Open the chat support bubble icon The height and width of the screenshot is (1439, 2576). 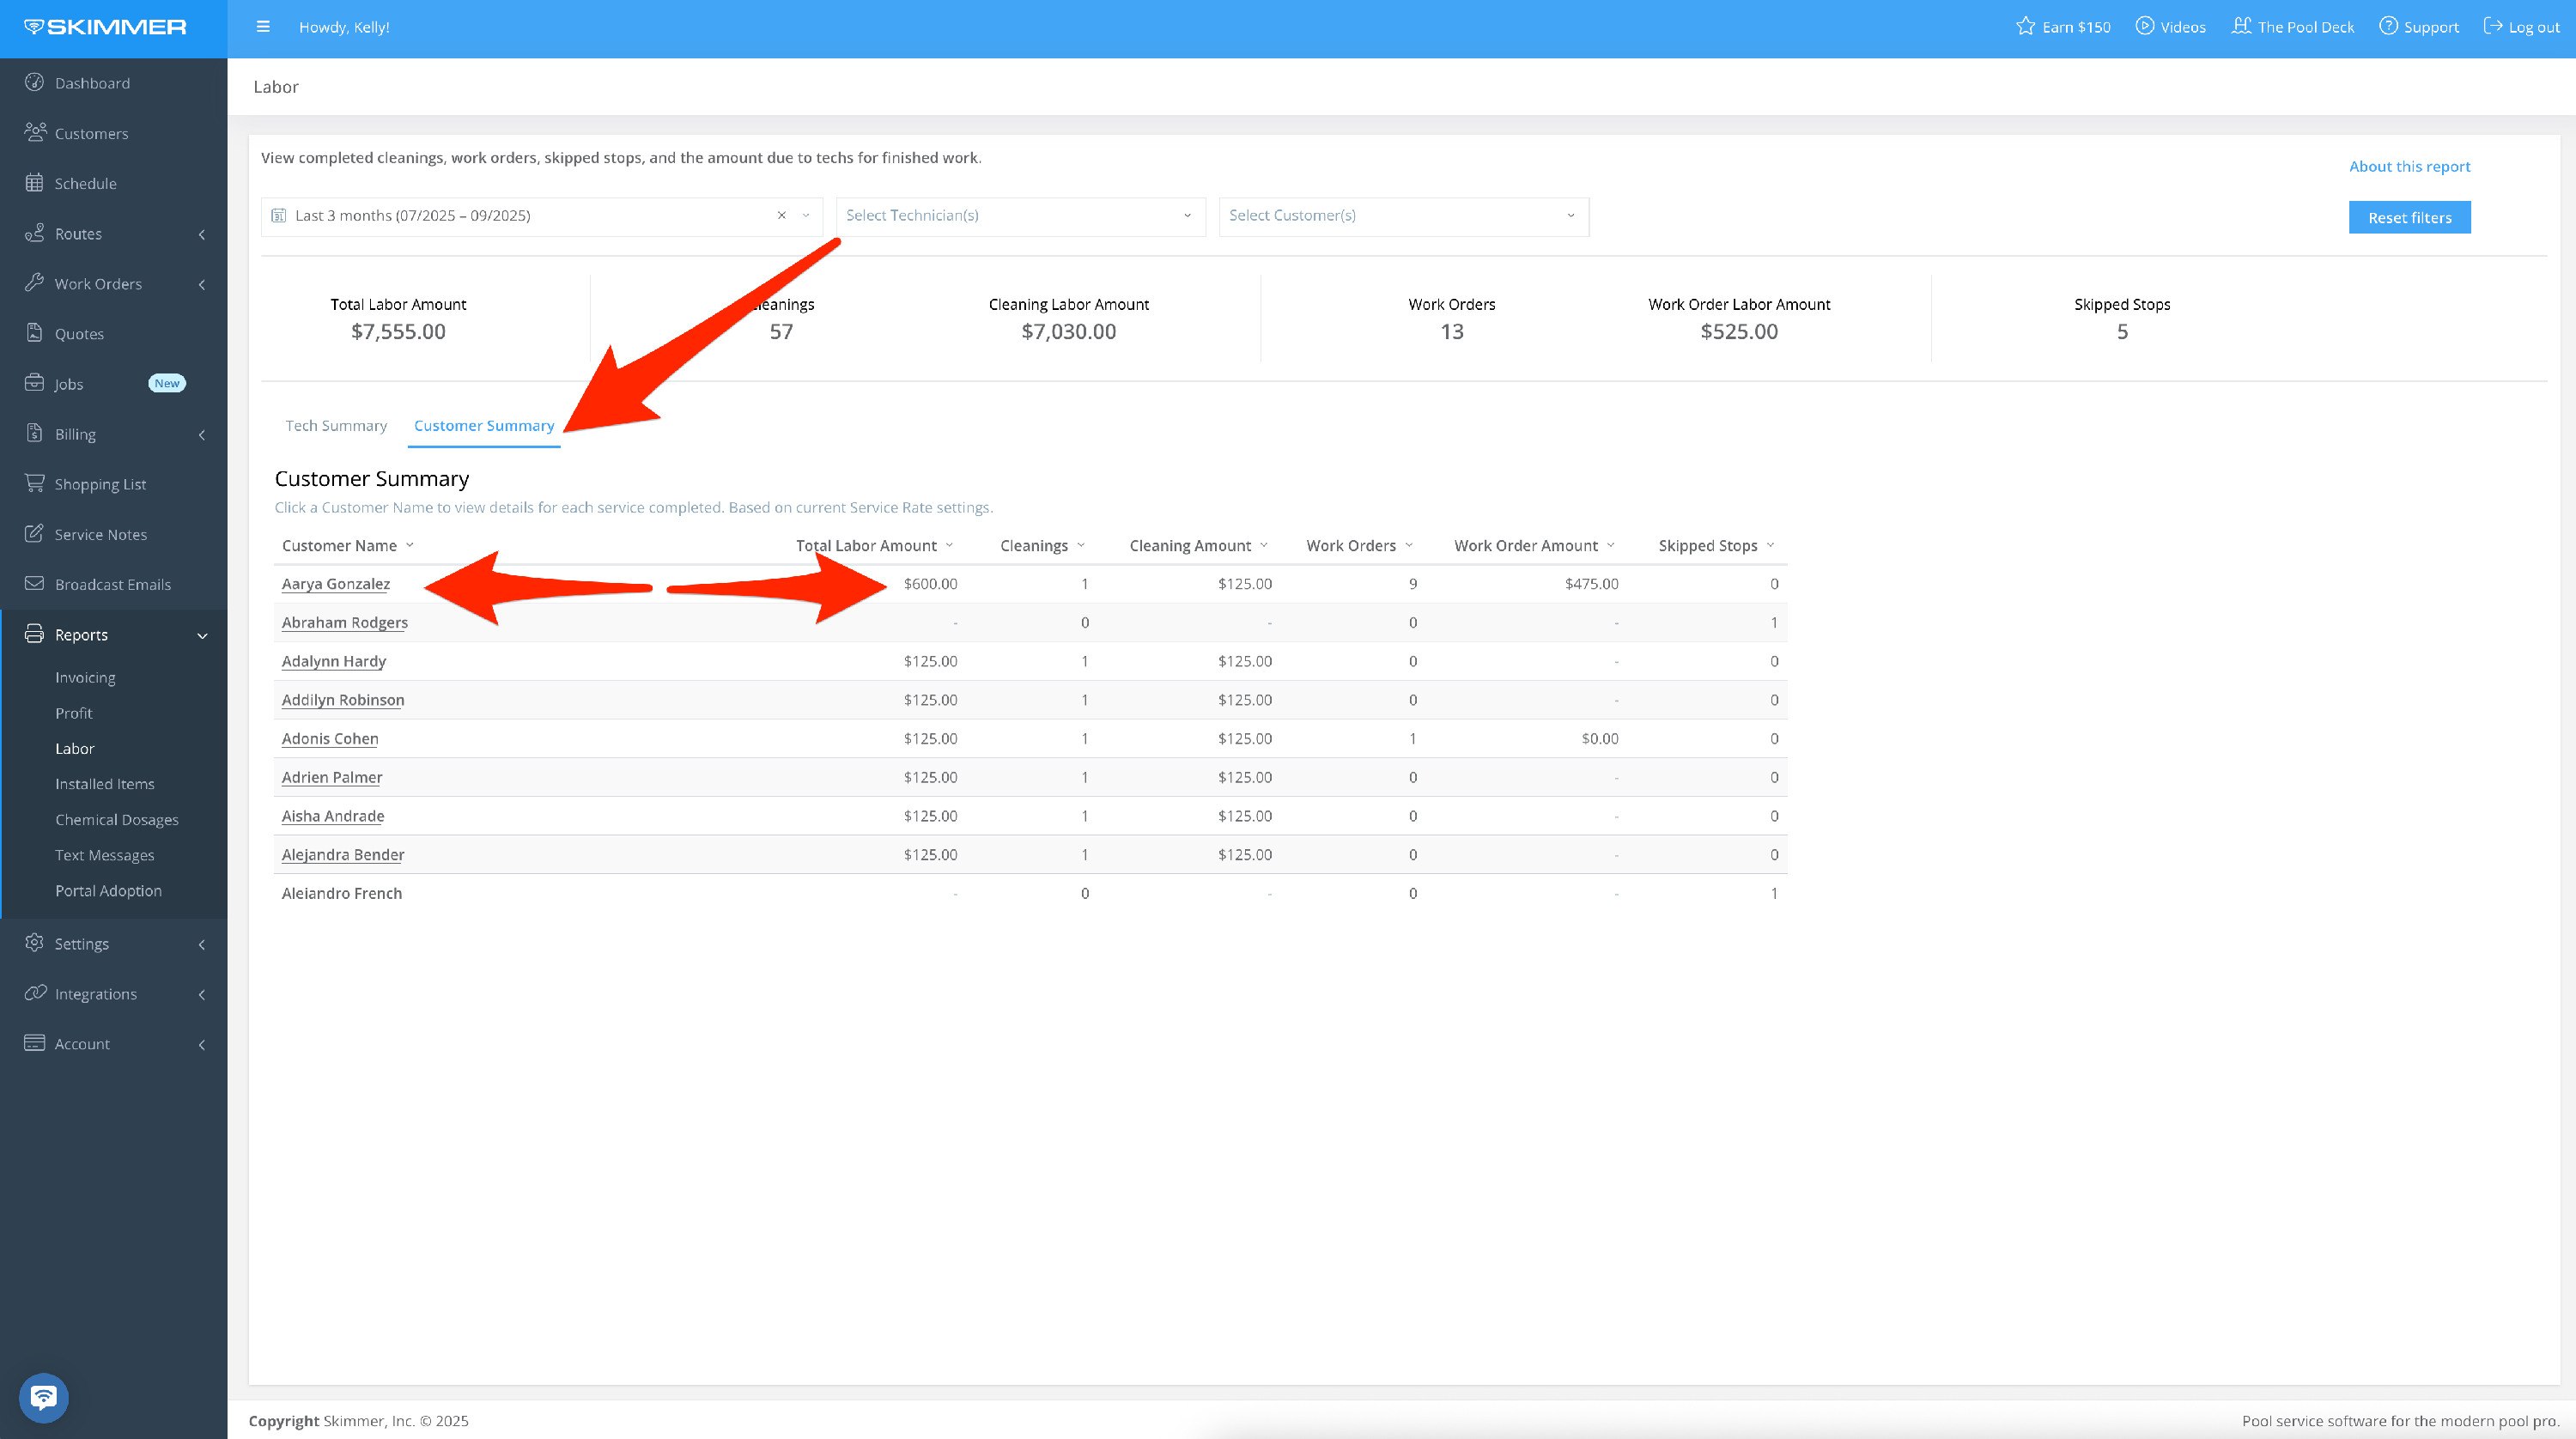tap(43, 1396)
